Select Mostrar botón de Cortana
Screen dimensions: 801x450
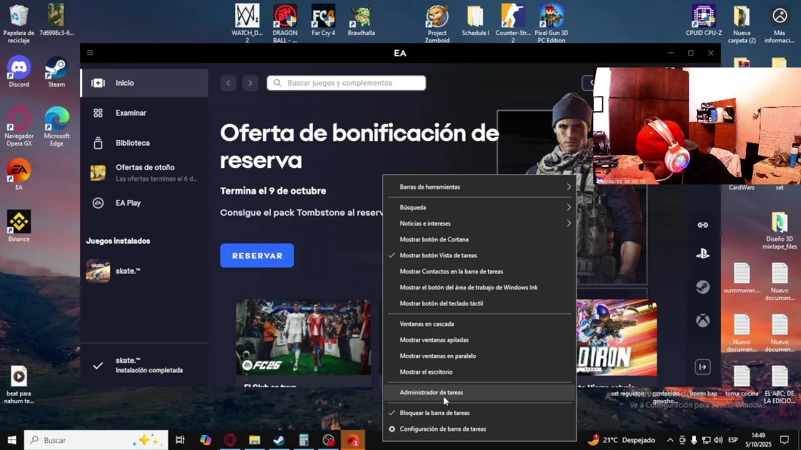coord(479,239)
